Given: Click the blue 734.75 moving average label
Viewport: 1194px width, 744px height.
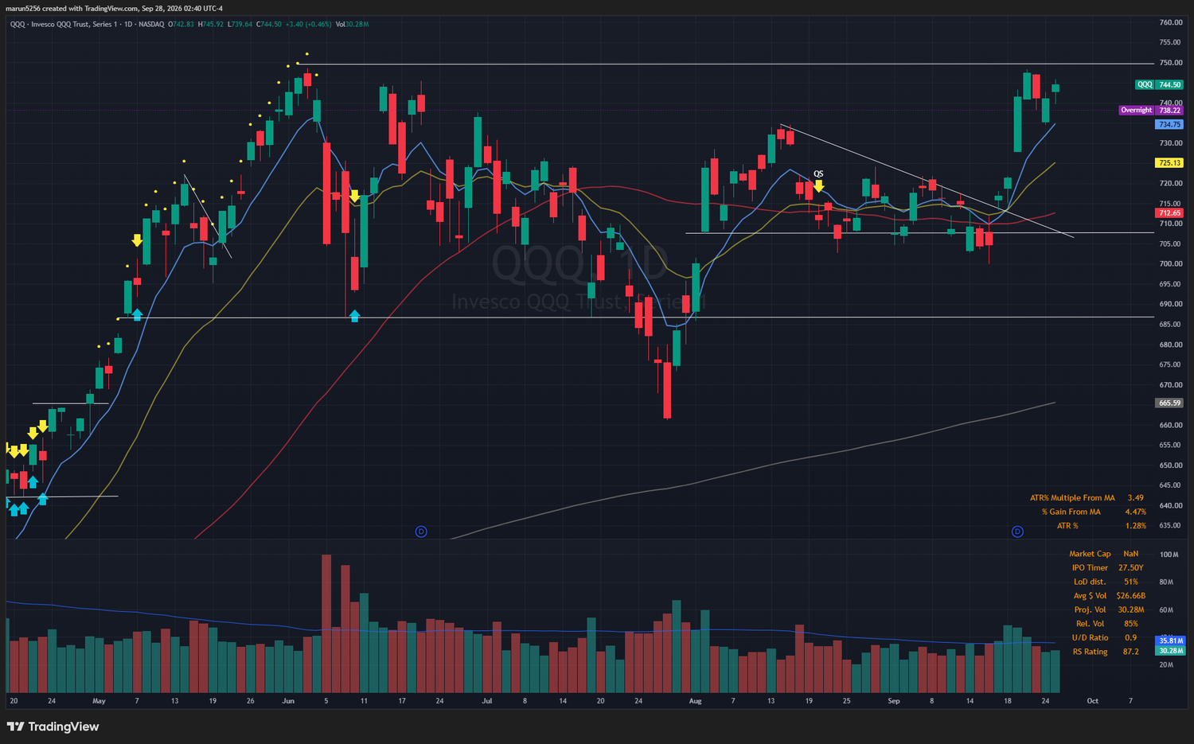Looking at the screenshot, I should point(1169,124).
